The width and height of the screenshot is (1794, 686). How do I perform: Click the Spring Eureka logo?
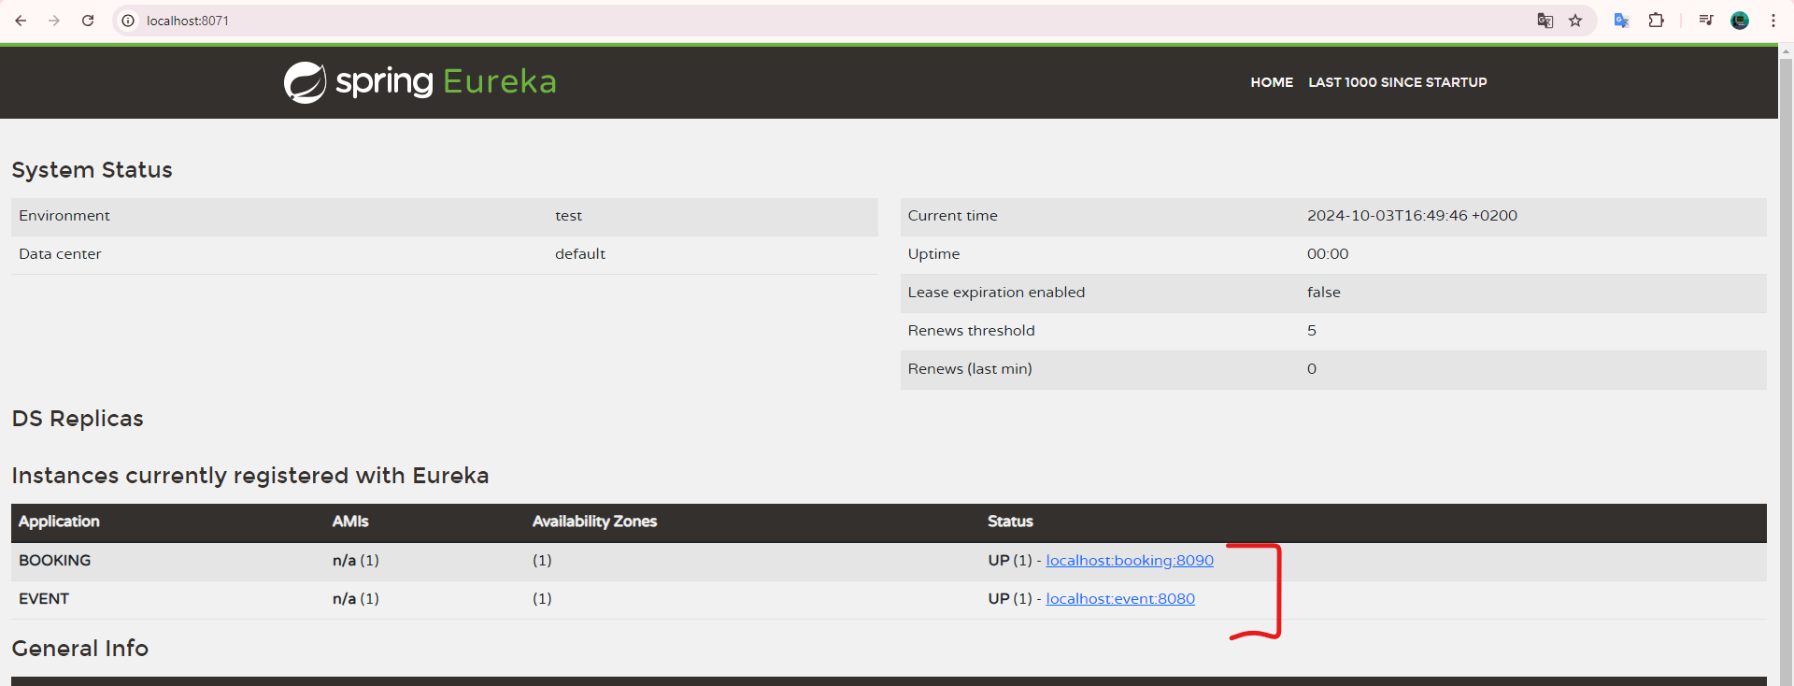click(420, 82)
